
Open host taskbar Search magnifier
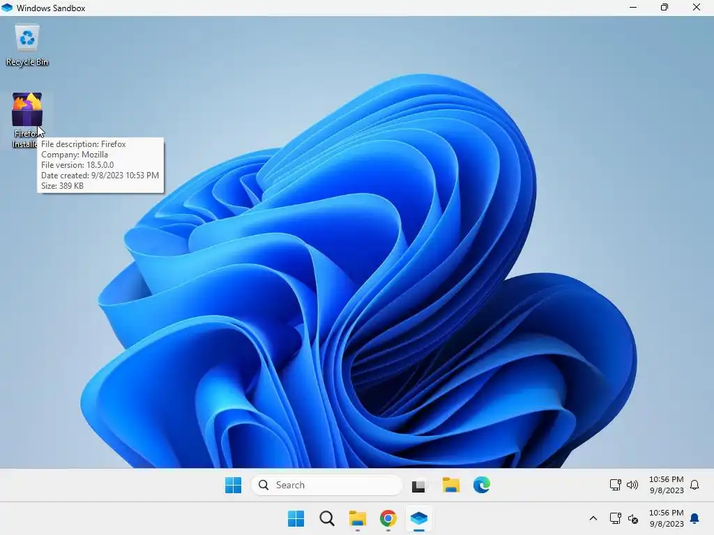coord(326,518)
